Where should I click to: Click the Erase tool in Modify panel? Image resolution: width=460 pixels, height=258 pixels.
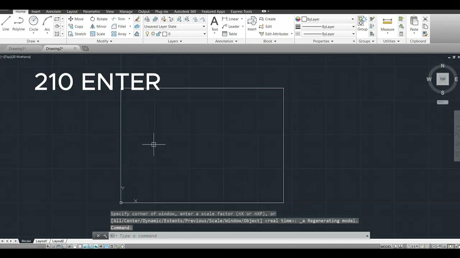click(137, 19)
